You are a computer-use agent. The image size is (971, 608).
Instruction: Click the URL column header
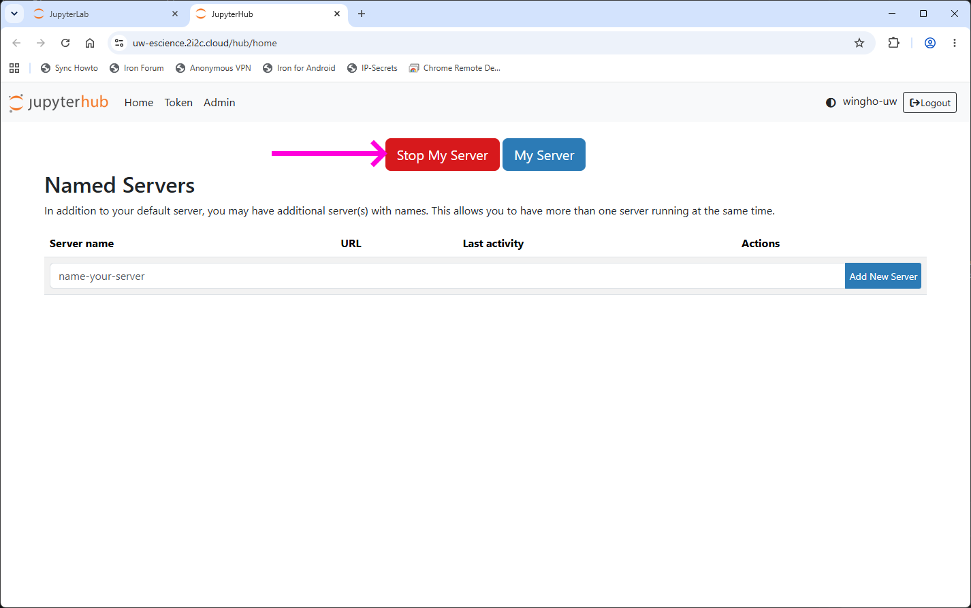(351, 244)
